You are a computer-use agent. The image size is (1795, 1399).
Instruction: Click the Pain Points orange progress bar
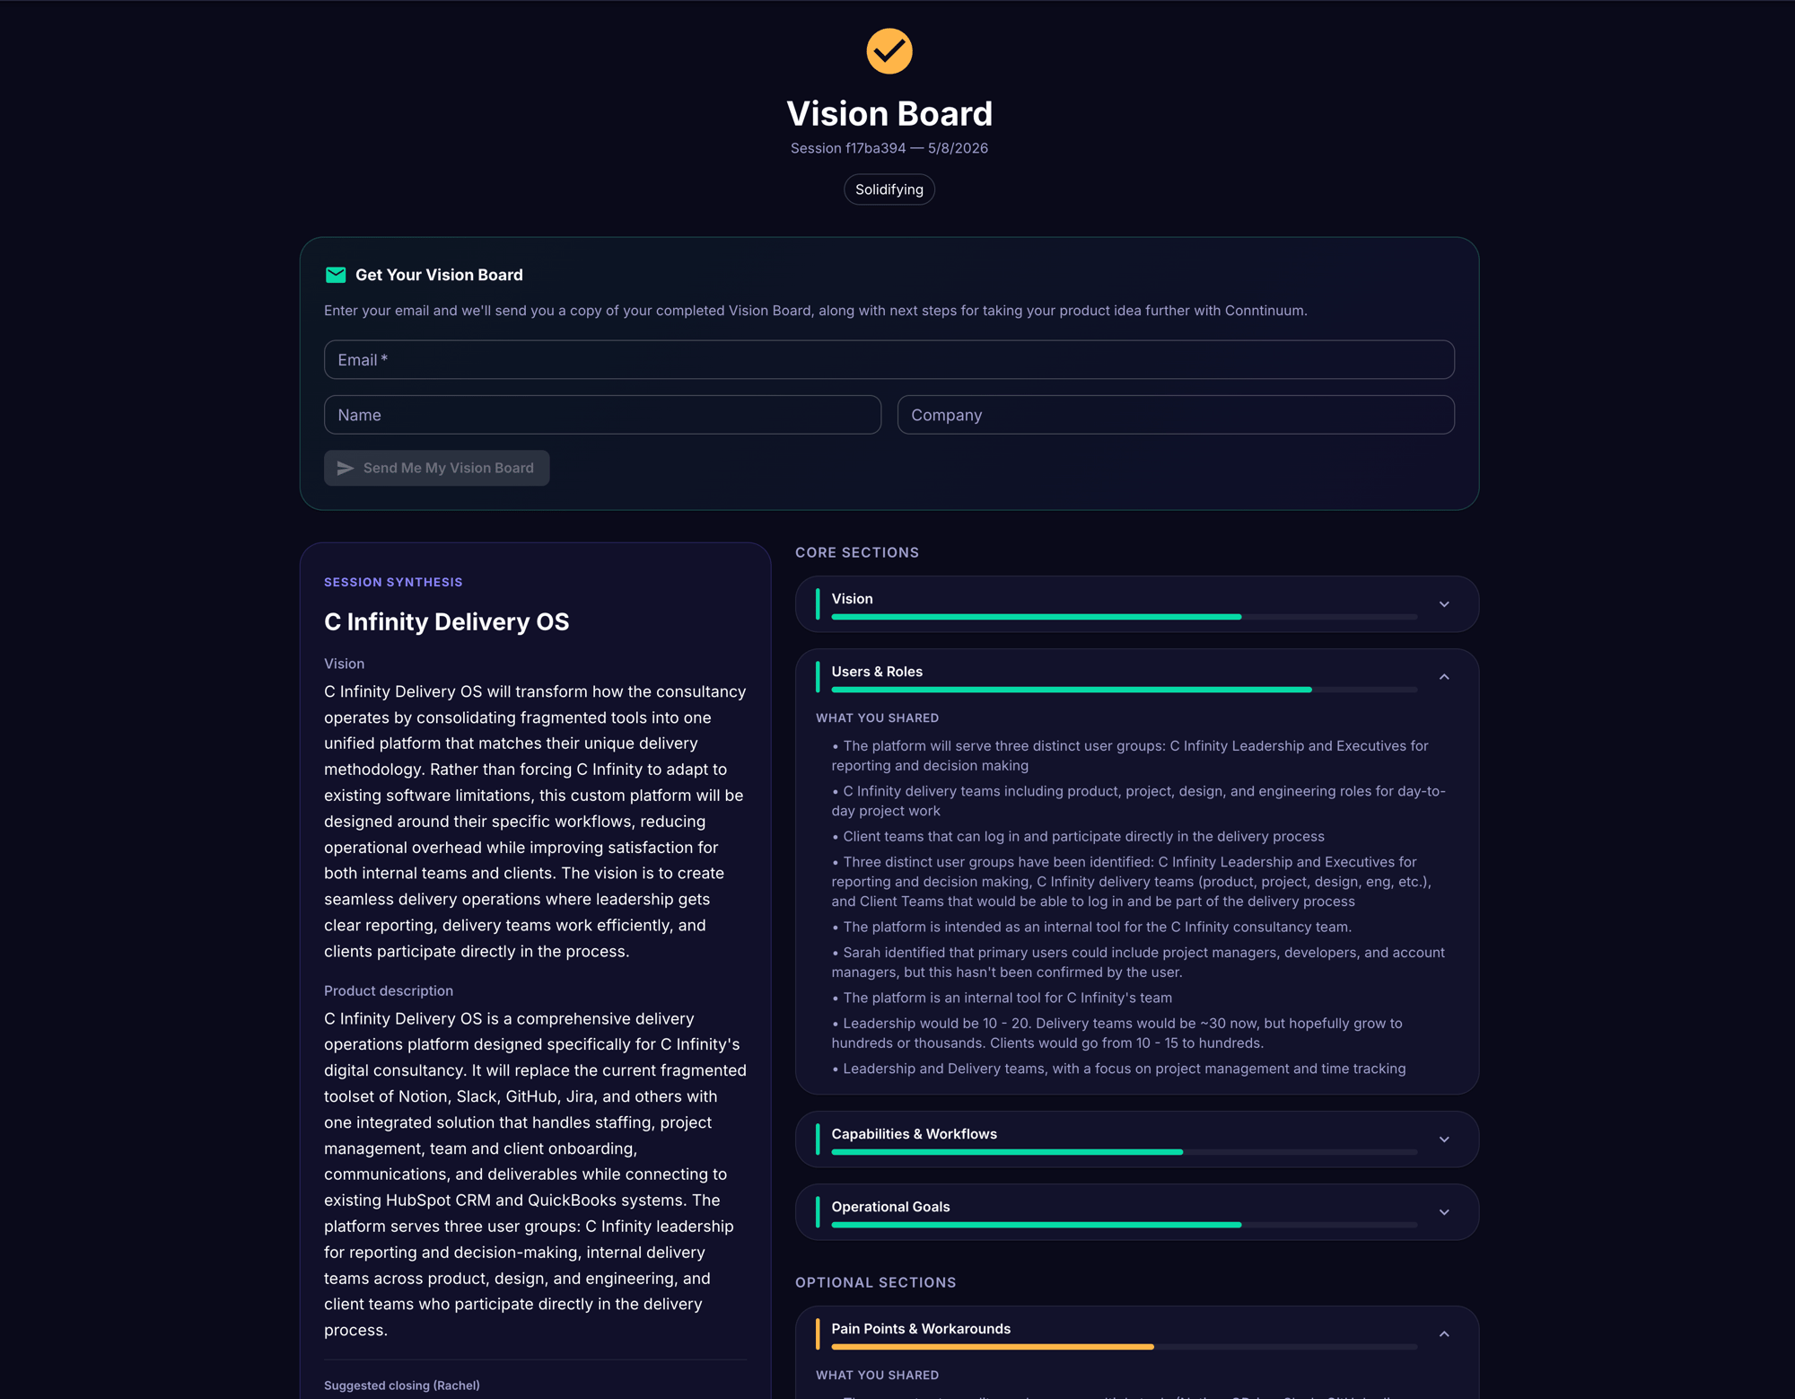coord(1124,1347)
